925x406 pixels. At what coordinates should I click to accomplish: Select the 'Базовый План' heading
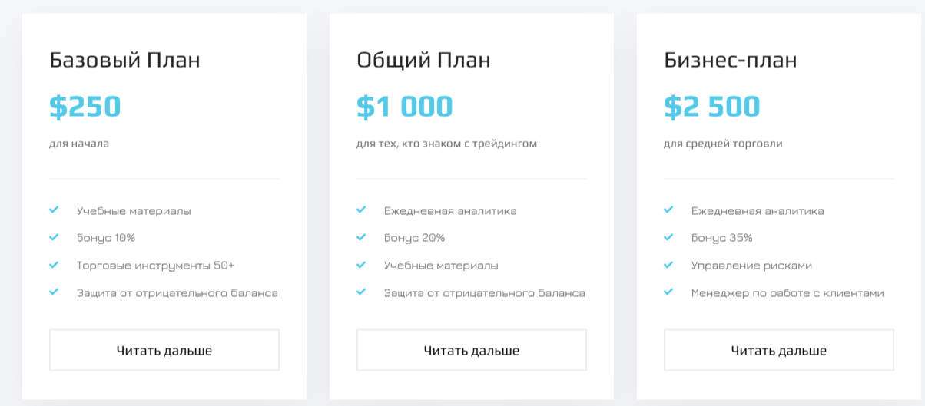[x=124, y=60]
